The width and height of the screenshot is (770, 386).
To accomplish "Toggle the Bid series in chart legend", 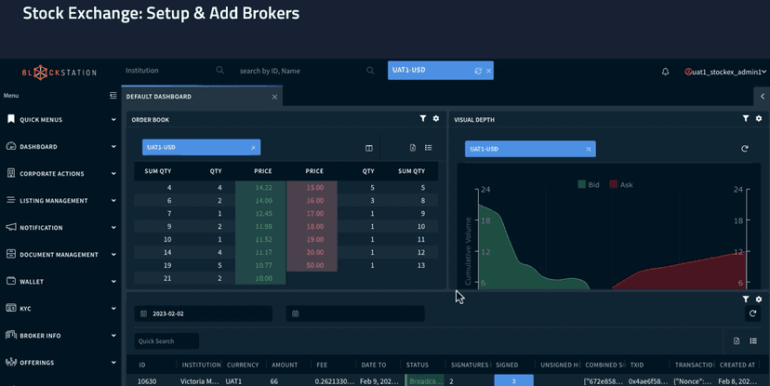I will point(588,185).
